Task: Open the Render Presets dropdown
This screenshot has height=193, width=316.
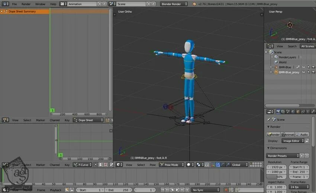Action: click(x=283, y=156)
